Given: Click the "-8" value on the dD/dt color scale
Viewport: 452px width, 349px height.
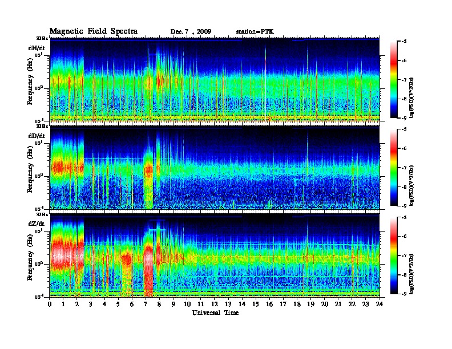Looking at the screenshot, I should 404,186.
